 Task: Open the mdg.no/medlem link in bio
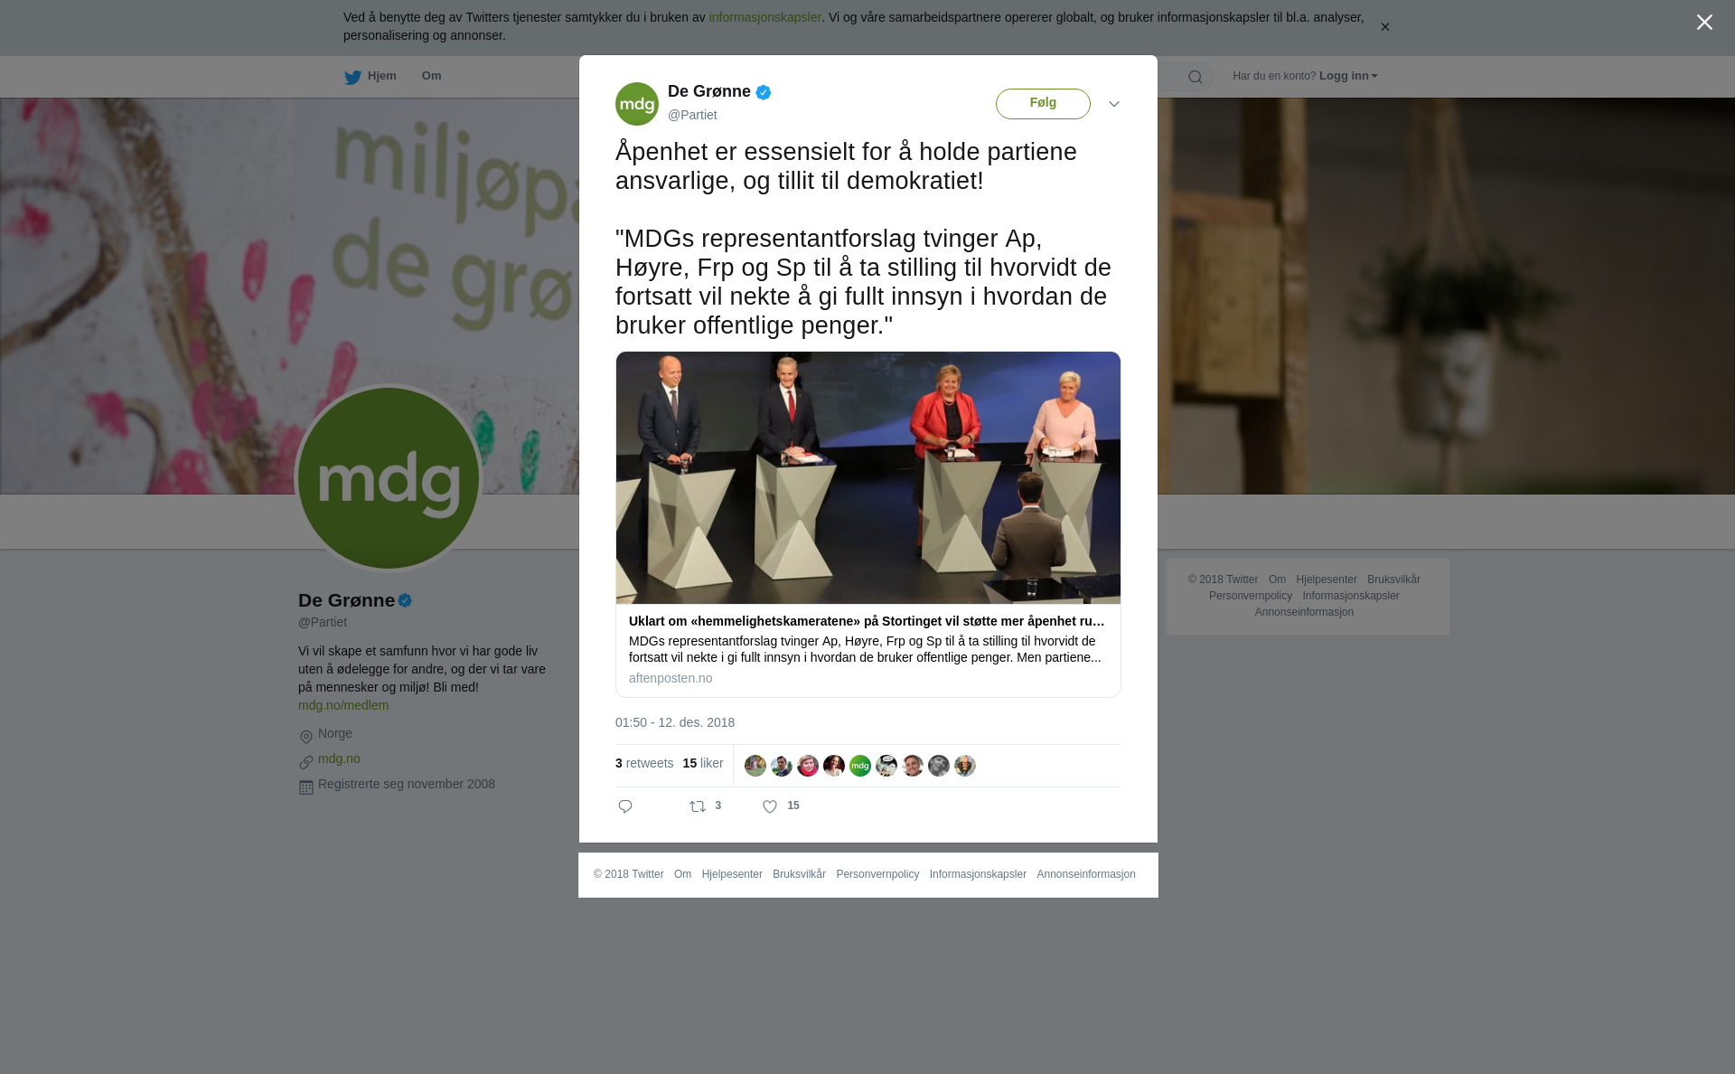tap(343, 705)
